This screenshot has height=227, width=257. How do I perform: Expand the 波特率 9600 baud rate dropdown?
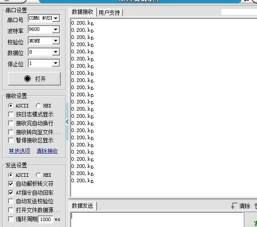(56, 30)
